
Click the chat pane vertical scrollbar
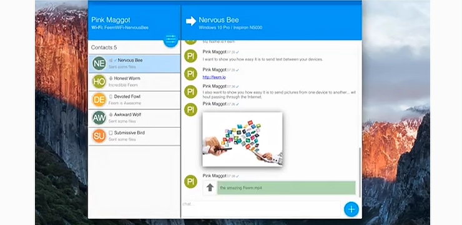[360, 172]
